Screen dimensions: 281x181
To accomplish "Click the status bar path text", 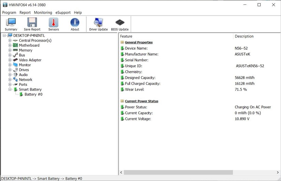I will point(42,179).
